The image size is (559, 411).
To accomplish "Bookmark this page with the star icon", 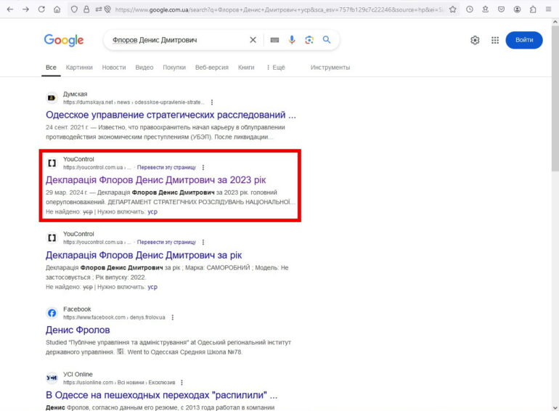I will 453,9.
